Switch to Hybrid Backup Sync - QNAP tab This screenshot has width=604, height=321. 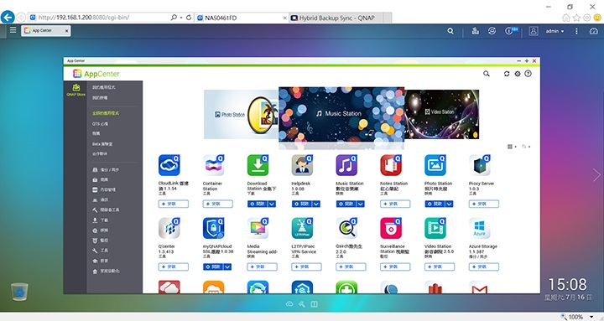click(x=337, y=18)
